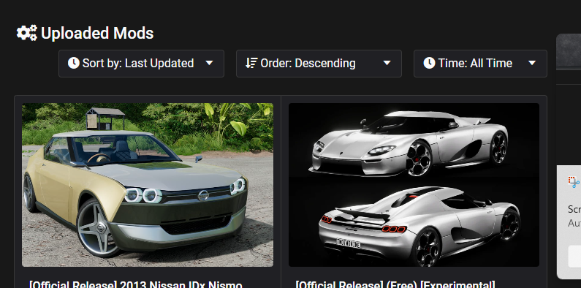Click the arrow on the Sort by dropdown
The image size is (581, 288).
pos(209,63)
